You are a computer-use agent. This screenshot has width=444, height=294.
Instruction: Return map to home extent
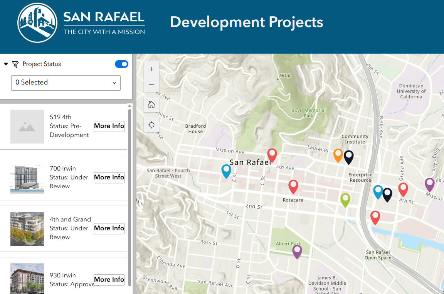pos(151,105)
